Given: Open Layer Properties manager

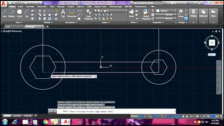Looking at the screenshot, I should [x=89, y=14].
